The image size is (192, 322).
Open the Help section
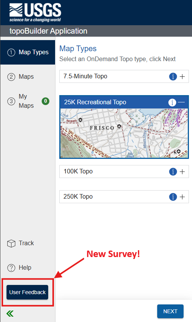(28, 268)
